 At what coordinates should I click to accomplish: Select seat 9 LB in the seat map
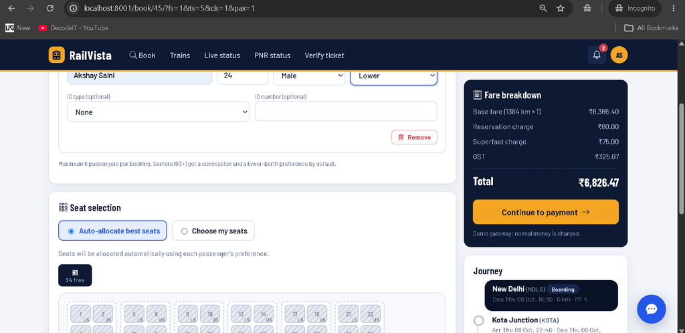point(188,314)
